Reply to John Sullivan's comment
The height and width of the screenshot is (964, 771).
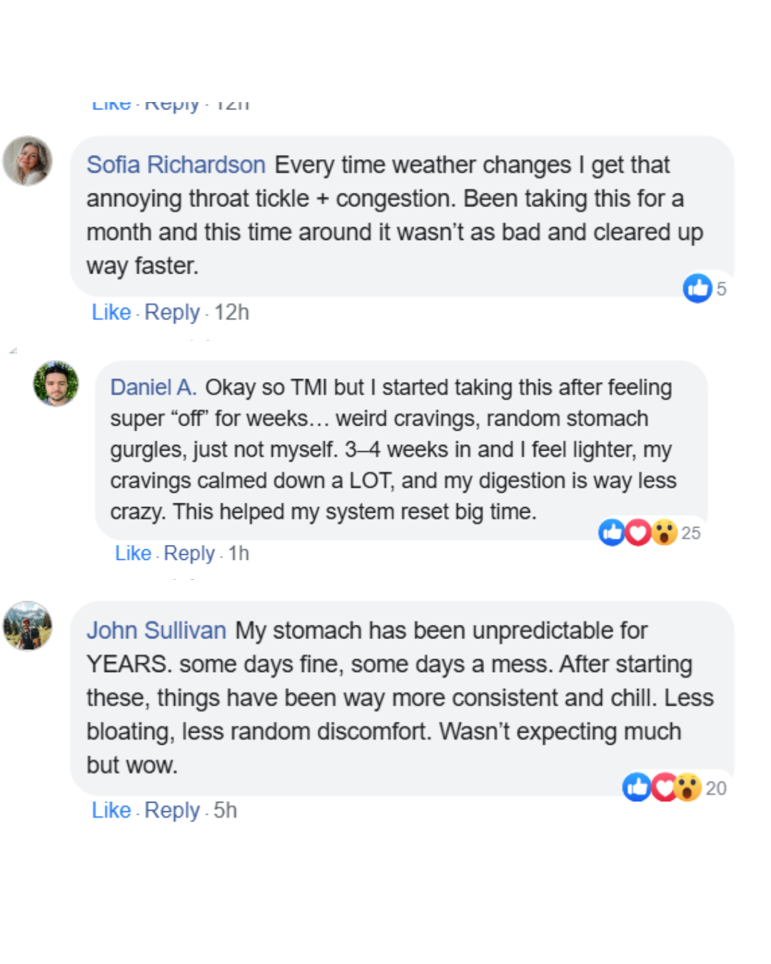pyautogui.click(x=172, y=810)
